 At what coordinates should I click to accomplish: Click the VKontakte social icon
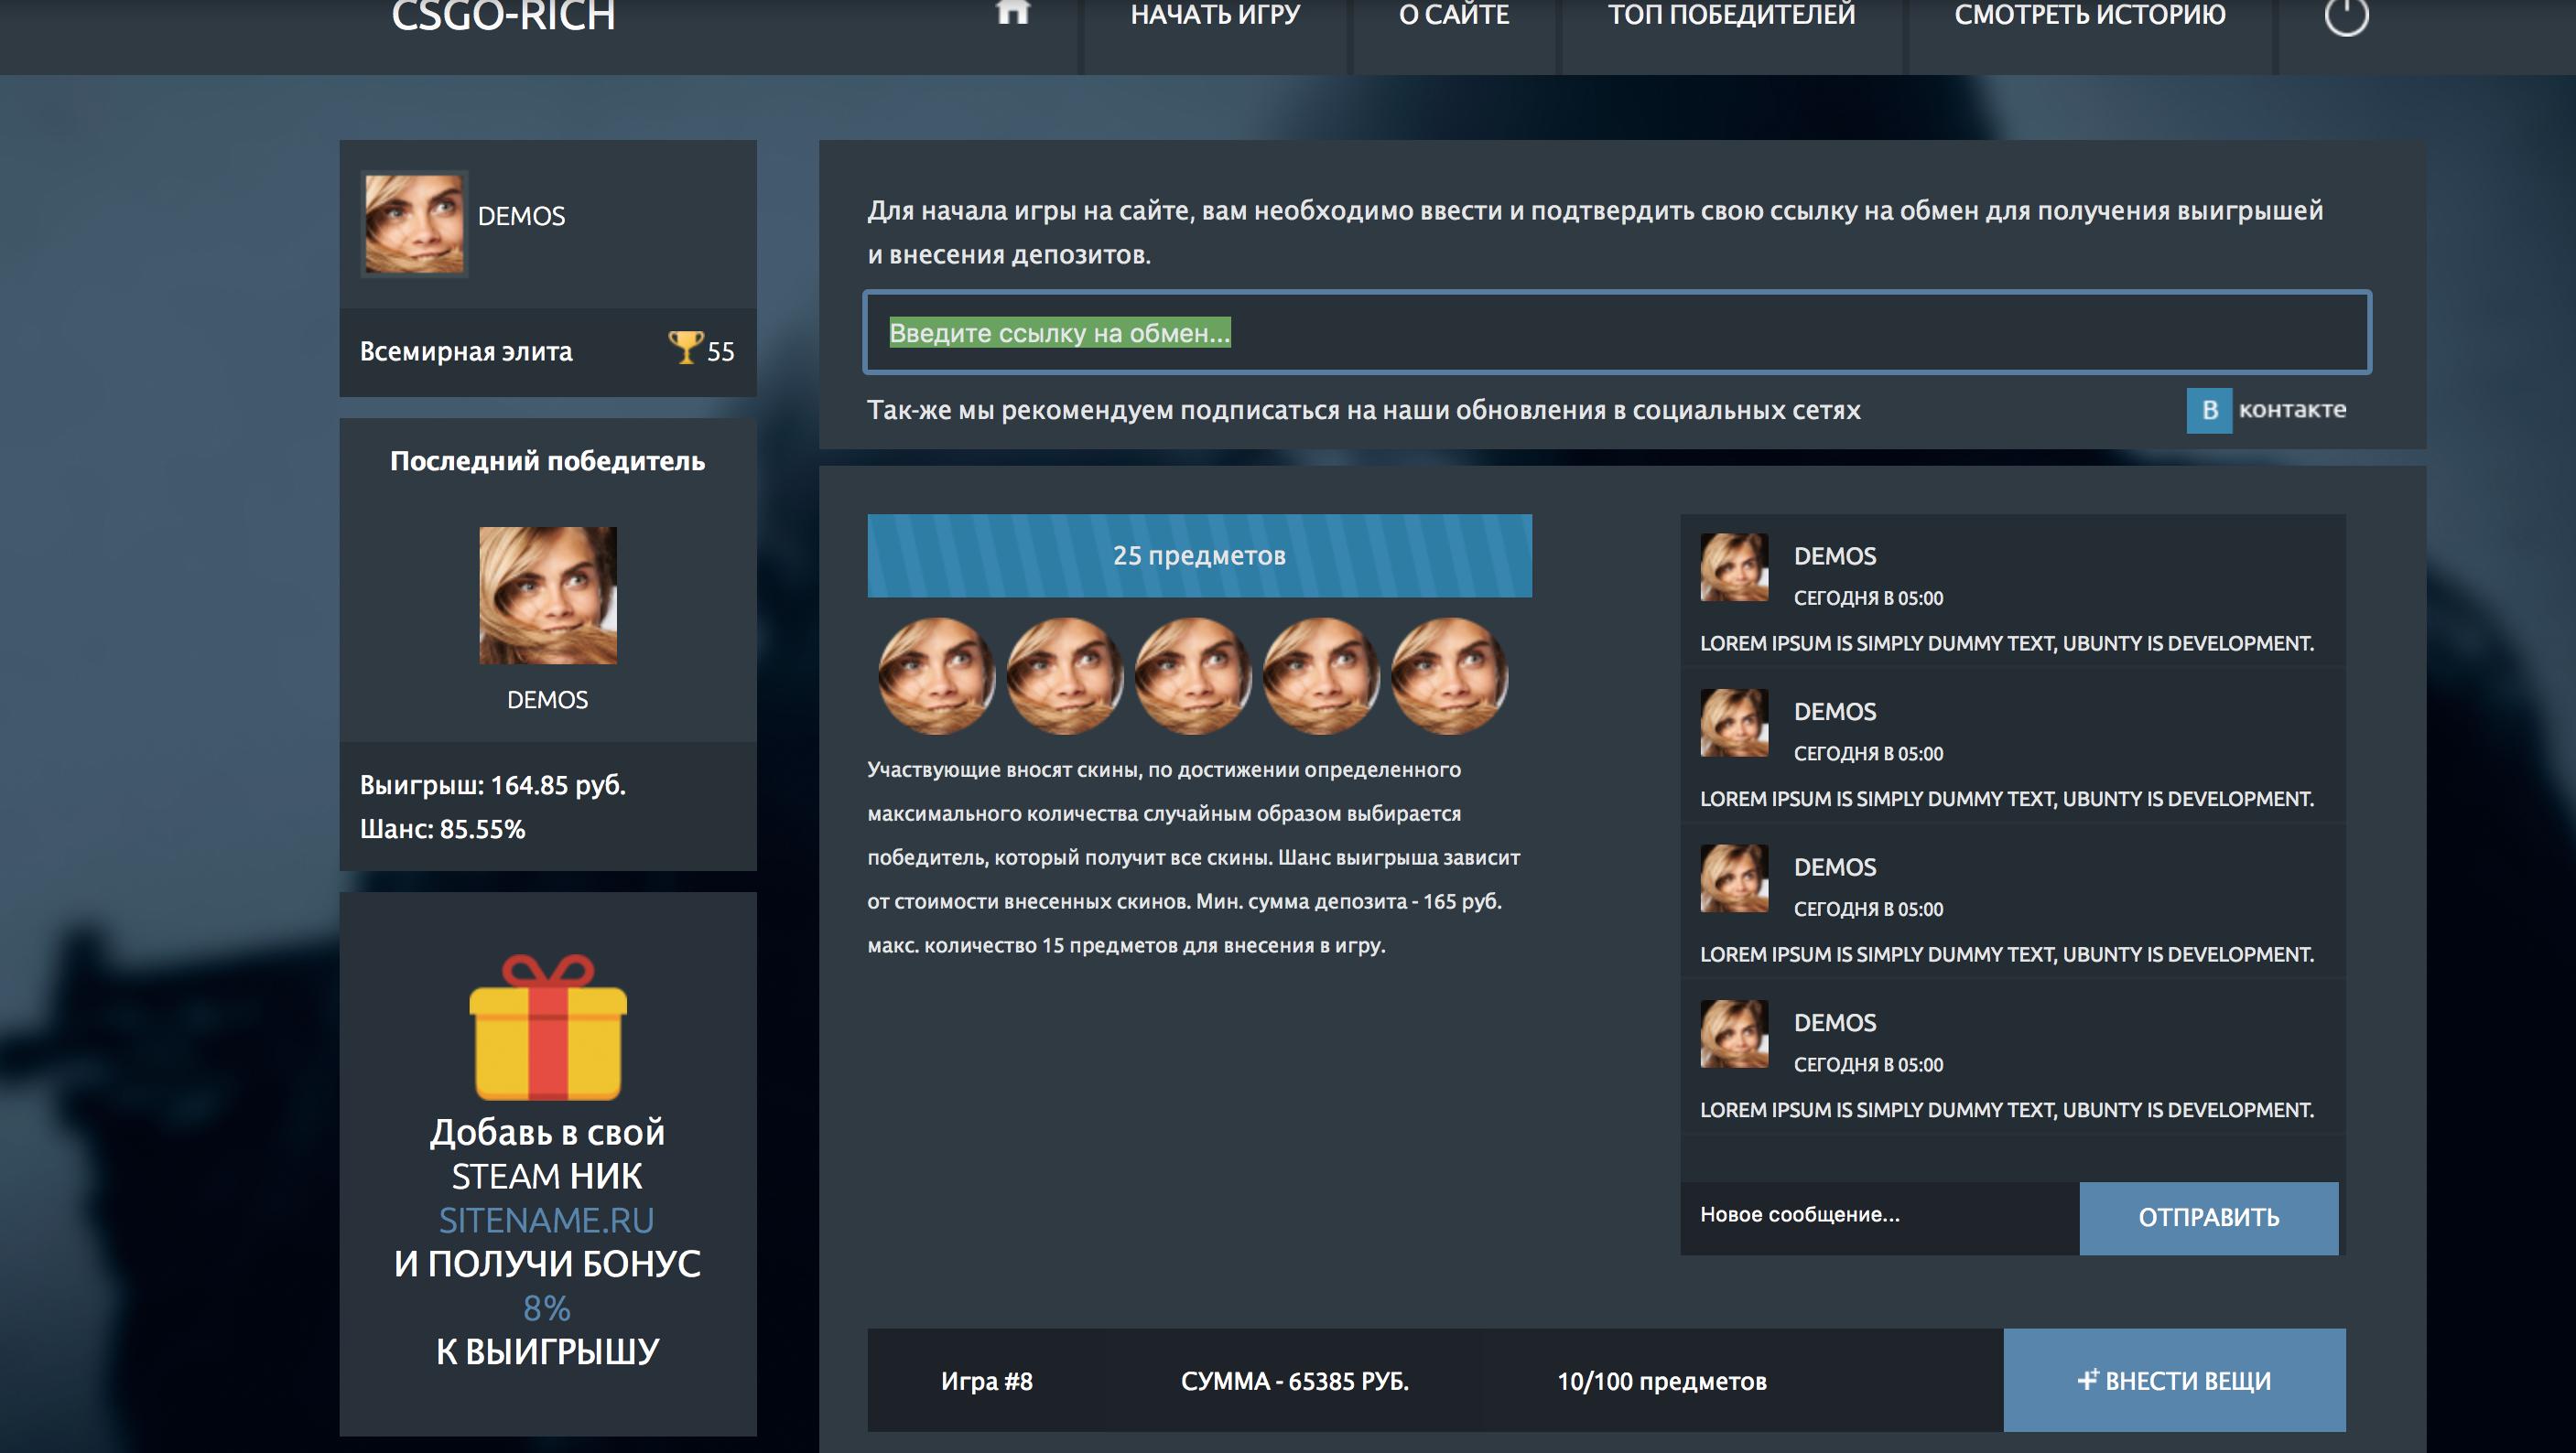point(2209,410)
